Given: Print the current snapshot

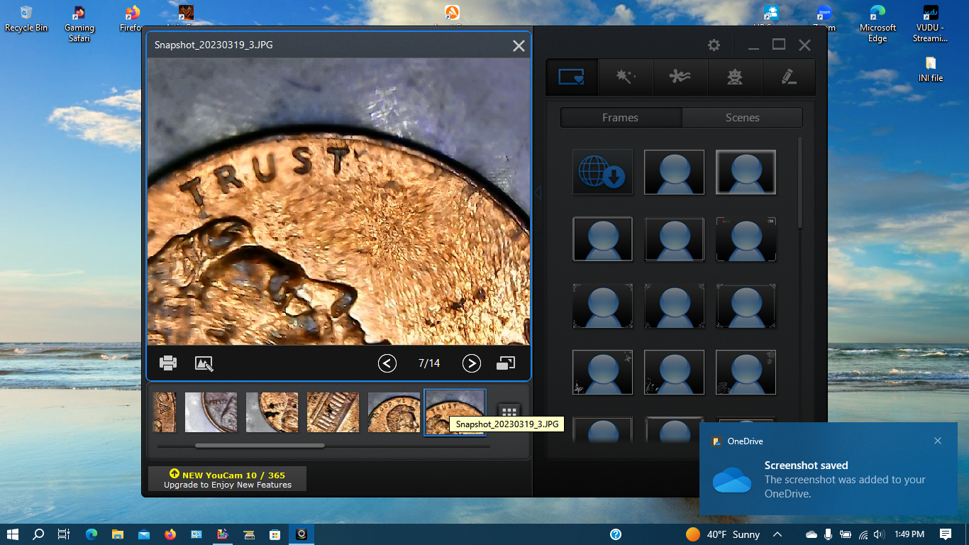Looking at the screenshot, I should coord(168,363).
